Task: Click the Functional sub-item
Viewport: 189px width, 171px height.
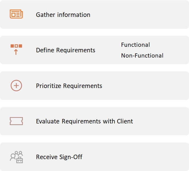Action: [x=135, y=45]
